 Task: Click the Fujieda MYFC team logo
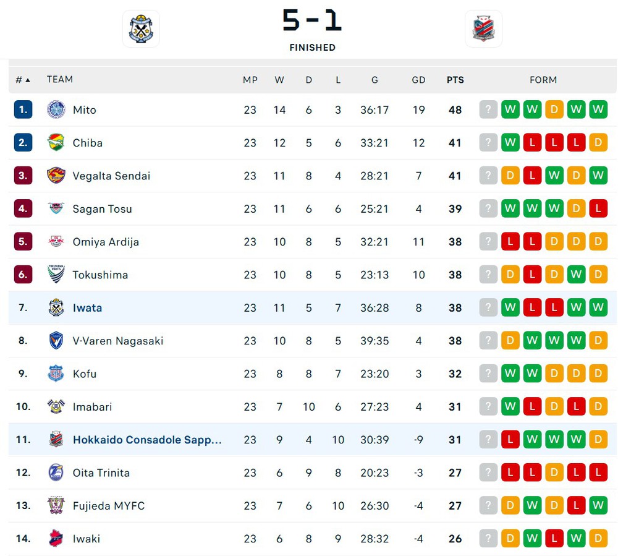[56, 505]
